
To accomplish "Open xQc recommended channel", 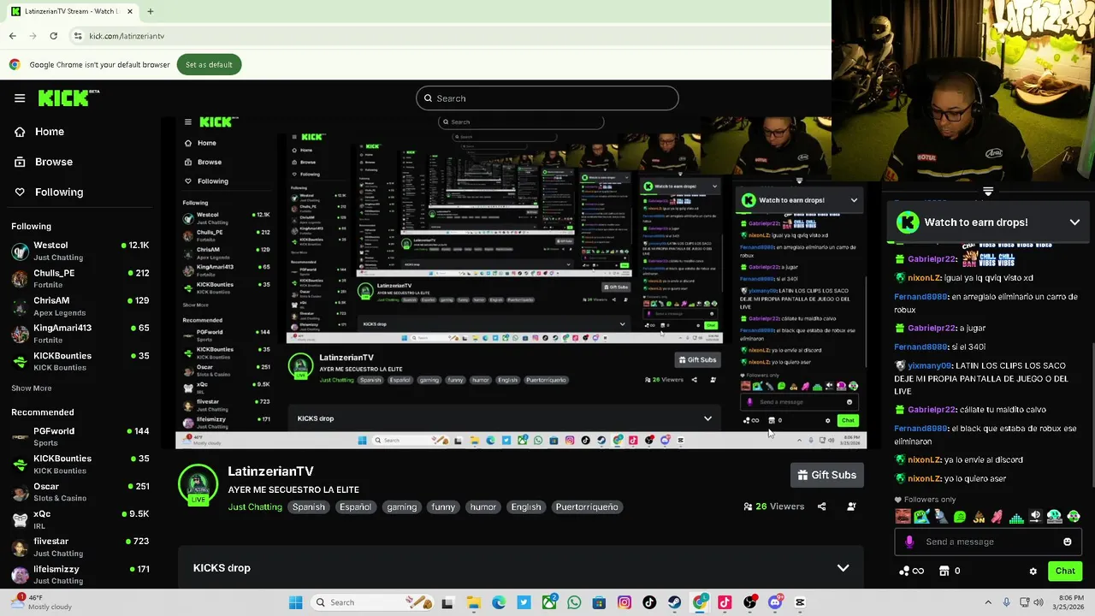I will tap(80, 519).
